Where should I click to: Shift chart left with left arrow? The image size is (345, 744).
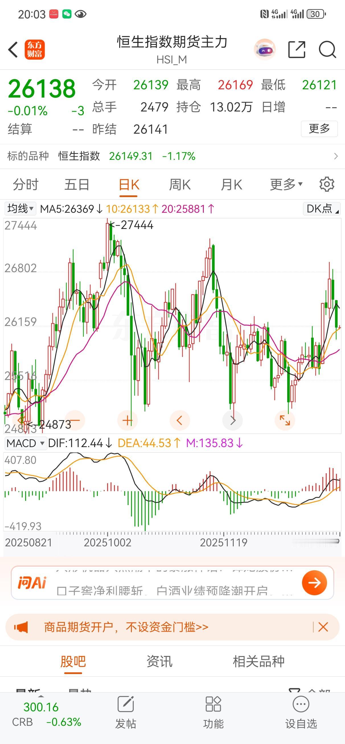click(x=180, y=420)
